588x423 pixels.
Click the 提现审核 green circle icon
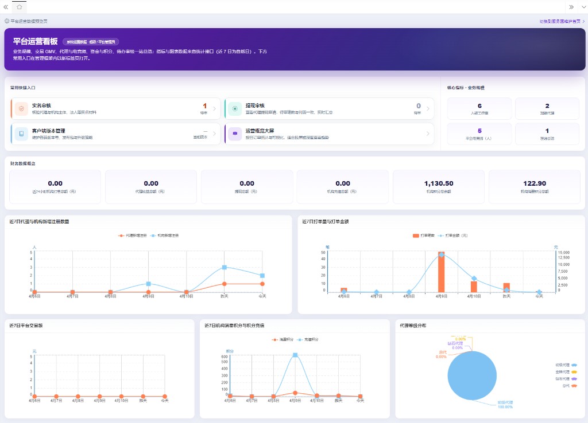click(x=235, y=108)
